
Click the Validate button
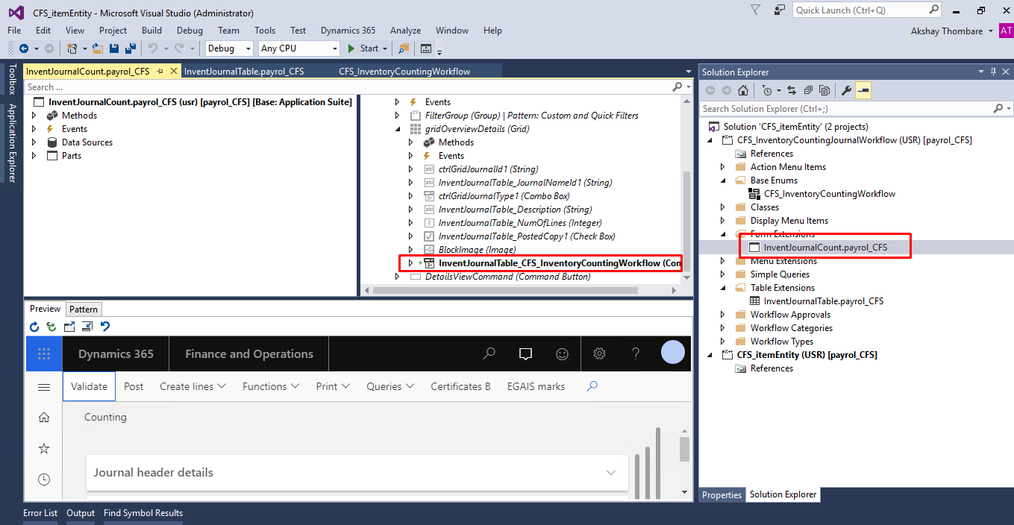[89, 386]
